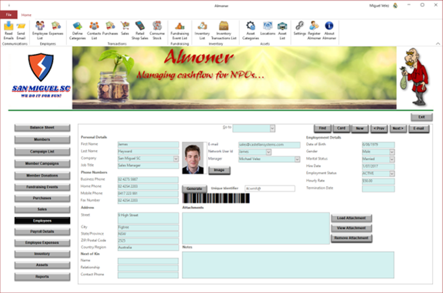Open the File menu
The height and width of the screenshot is (293, 443).
pos(9,15)
